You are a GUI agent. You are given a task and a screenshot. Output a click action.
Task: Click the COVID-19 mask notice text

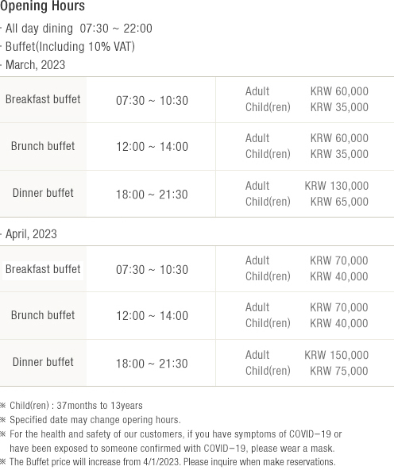point(176,441)
